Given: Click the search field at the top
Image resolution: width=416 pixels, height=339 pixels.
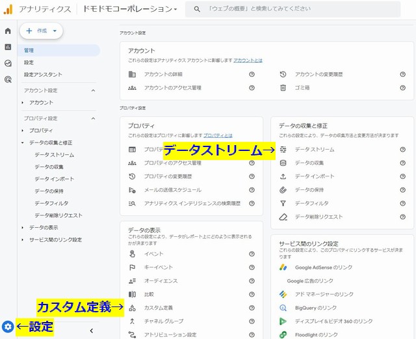Looking at the screenshot, I should pos(299,9).
